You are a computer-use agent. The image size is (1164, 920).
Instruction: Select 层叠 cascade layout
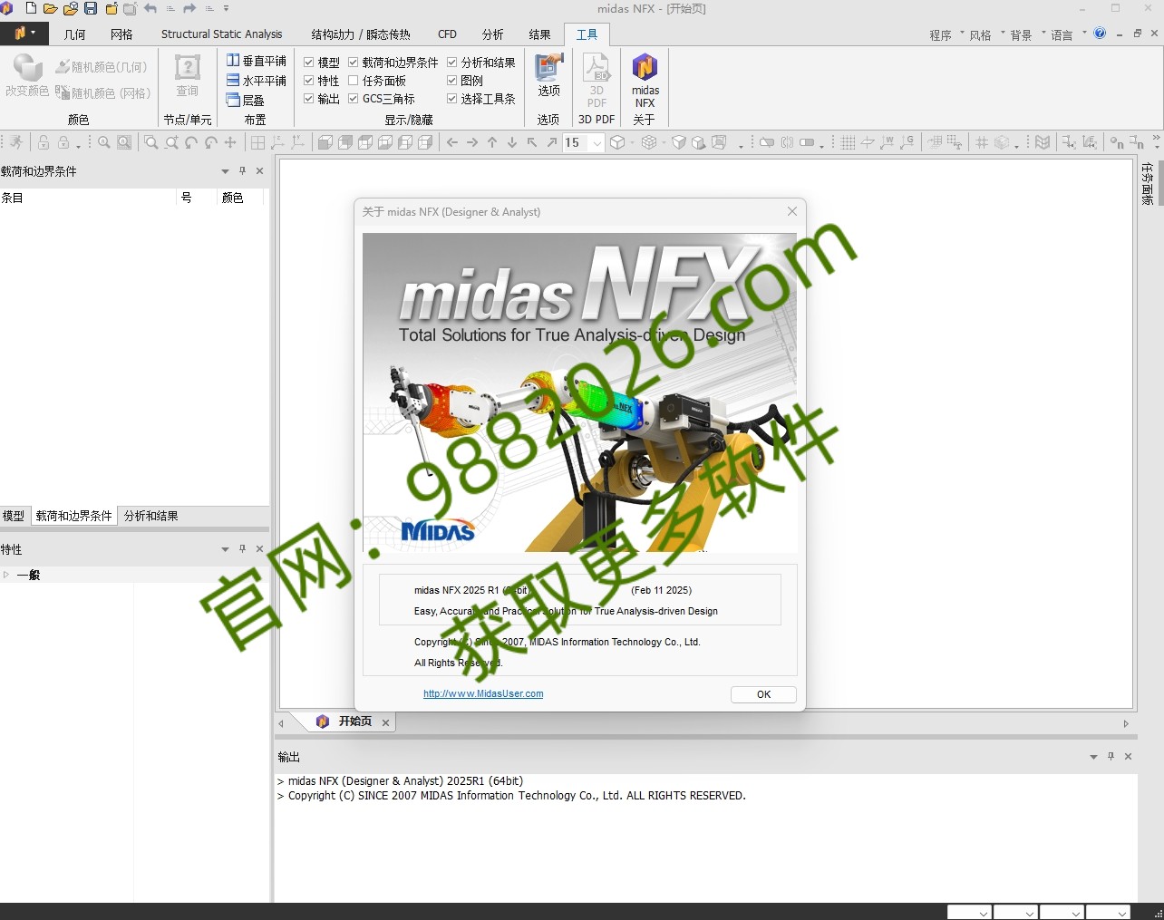246,101
